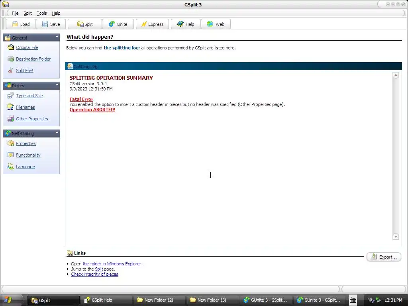Click the Pieces group header icon
The width and height of the screenshot is (408, 306).
[x=8, y=85]
